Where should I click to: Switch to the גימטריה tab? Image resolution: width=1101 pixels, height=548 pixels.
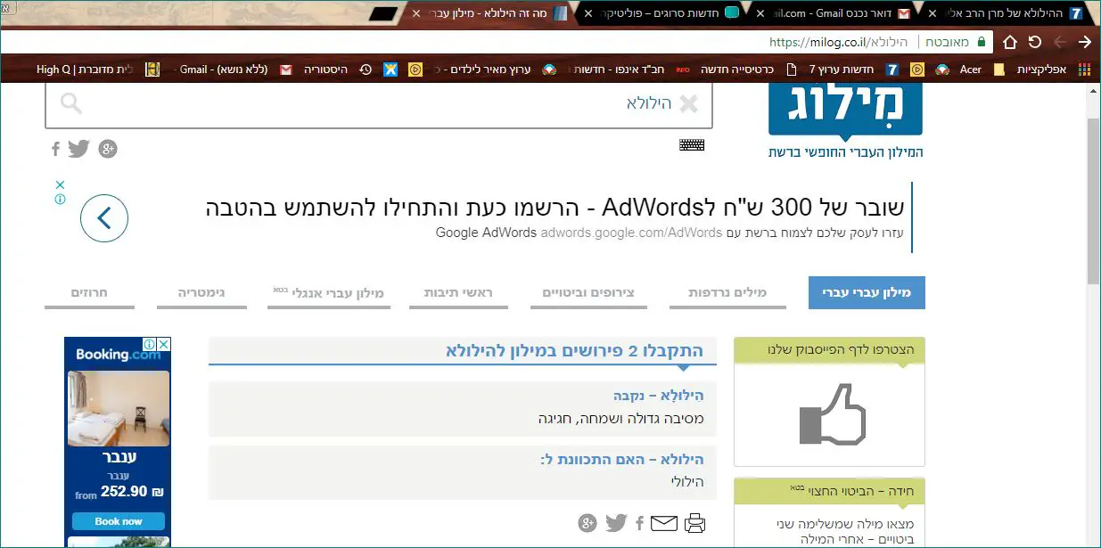(x=201, y=293)
